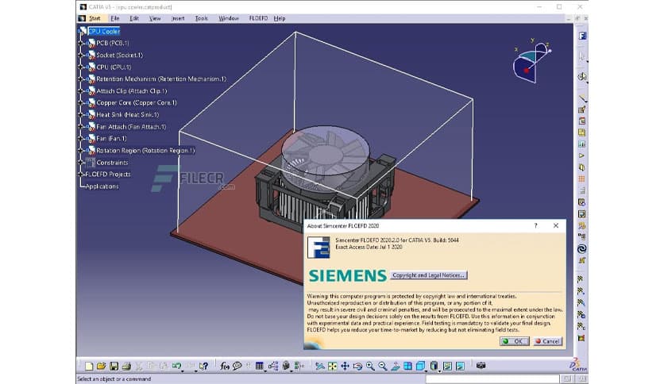Expand the Heat Sink (Heat Sink.1) node
Screen dimensions: 664x384
click(x=81, y=114)
